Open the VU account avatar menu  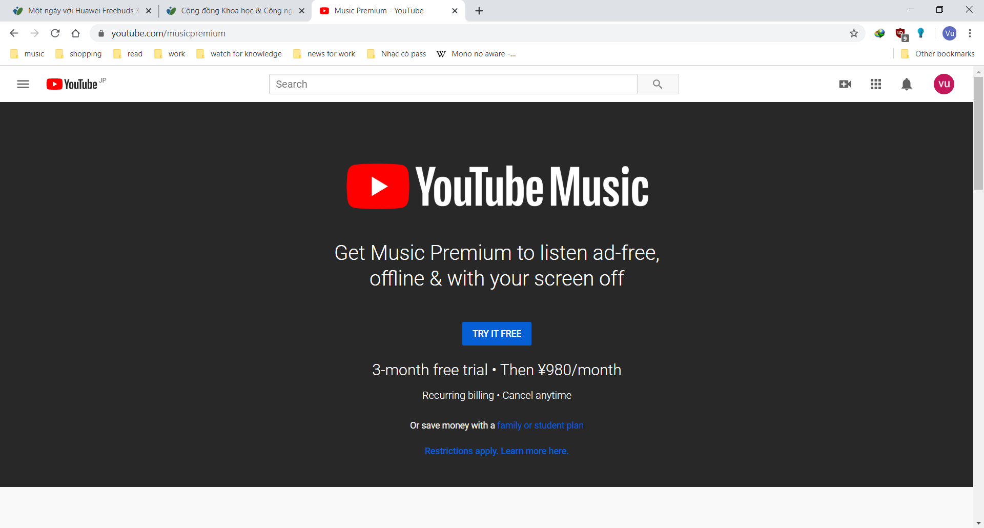coord(944,84)
